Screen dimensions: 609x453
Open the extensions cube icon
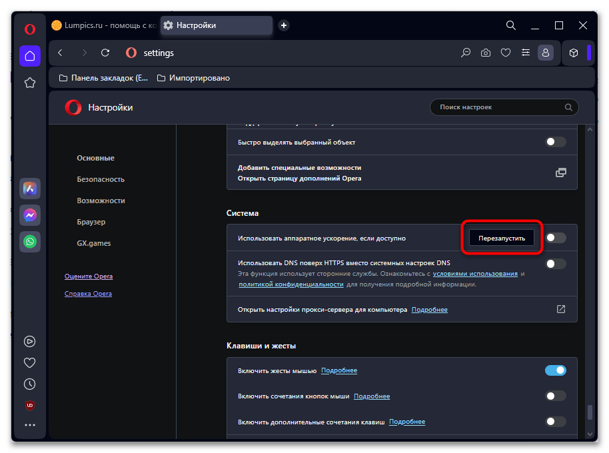(x=574, y=53)
